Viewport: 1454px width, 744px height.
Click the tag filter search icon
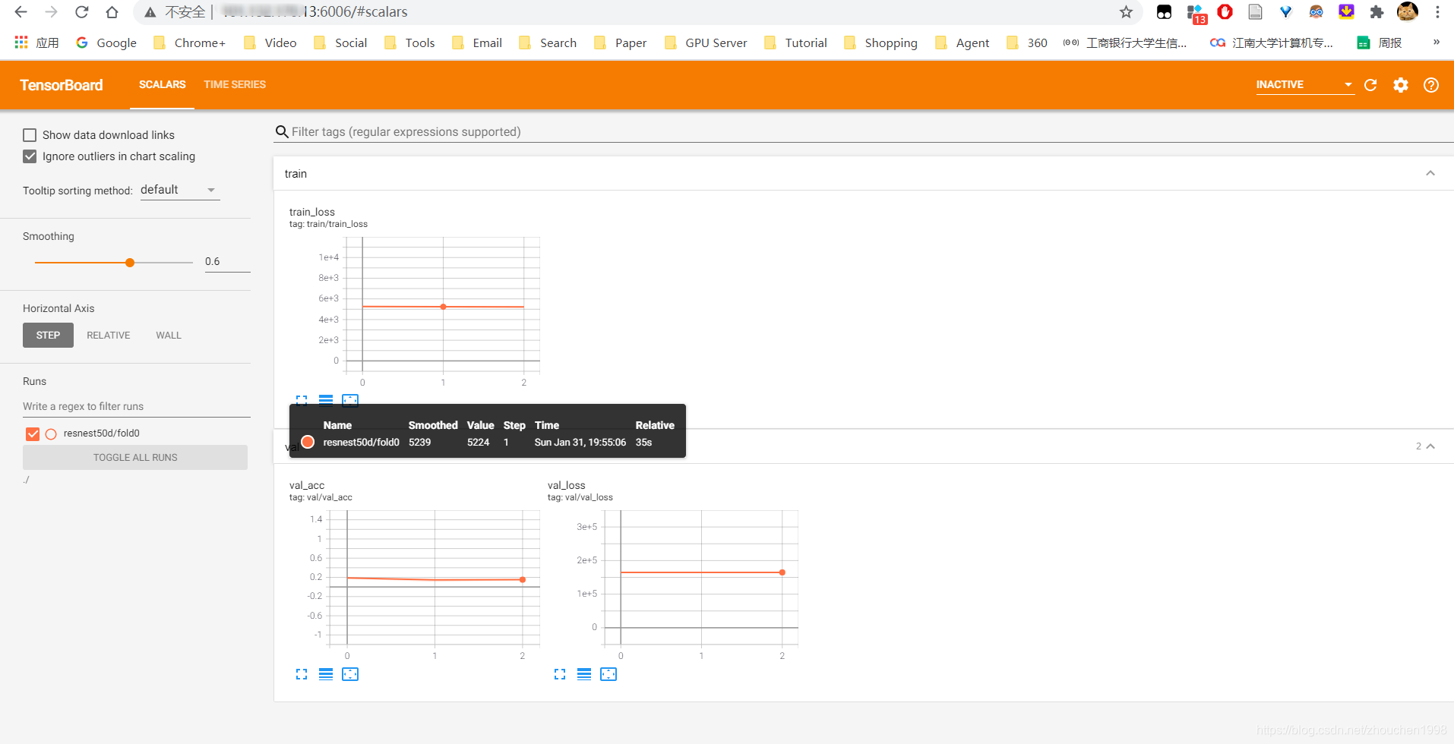pos(282,132)
